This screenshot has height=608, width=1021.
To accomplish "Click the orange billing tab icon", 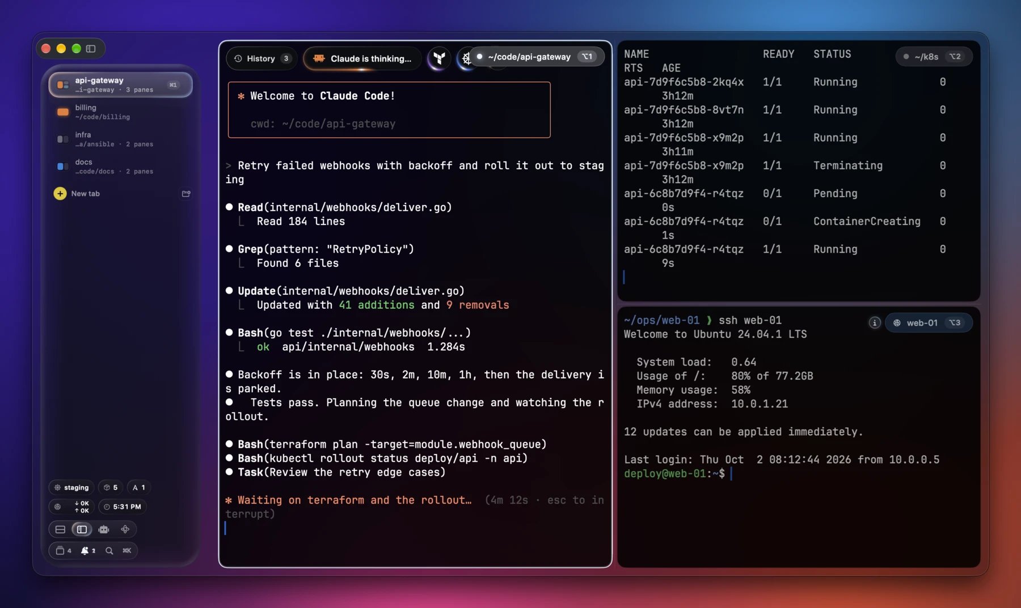I will pyautogui.click(x=63, y=112).
